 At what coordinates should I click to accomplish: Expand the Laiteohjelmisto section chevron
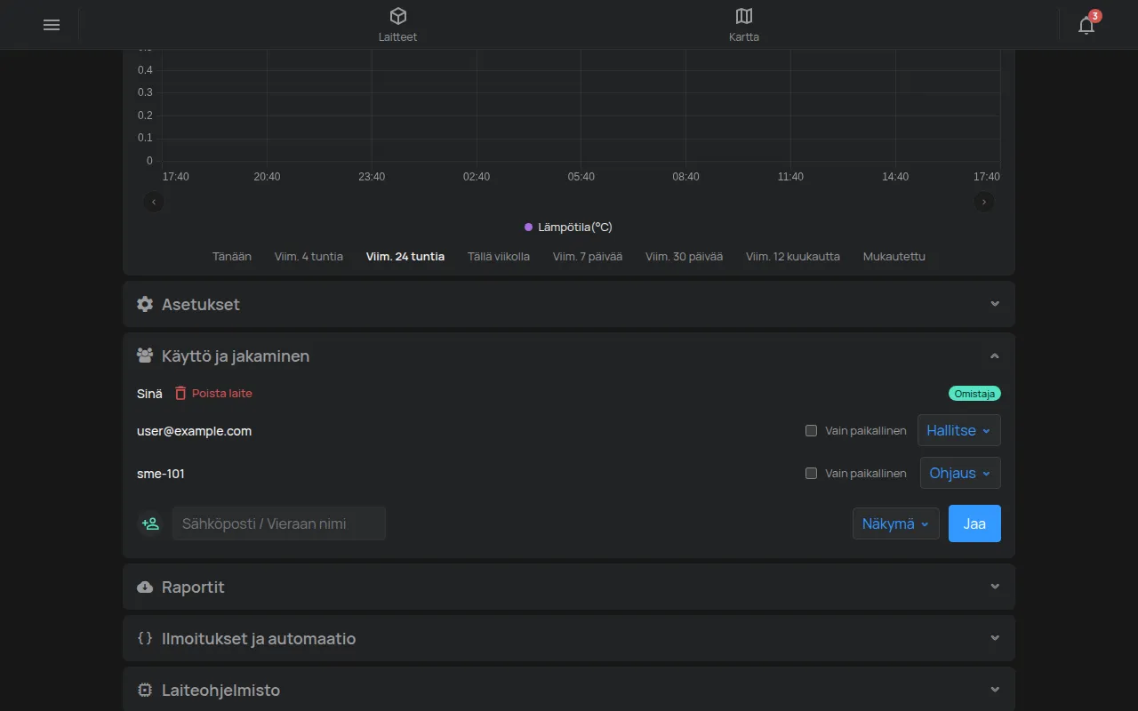(995, 690)
